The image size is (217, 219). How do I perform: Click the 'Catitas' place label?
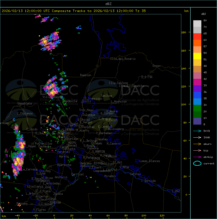coord(135,174)
